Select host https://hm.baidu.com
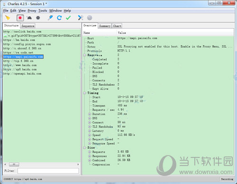 19,40
